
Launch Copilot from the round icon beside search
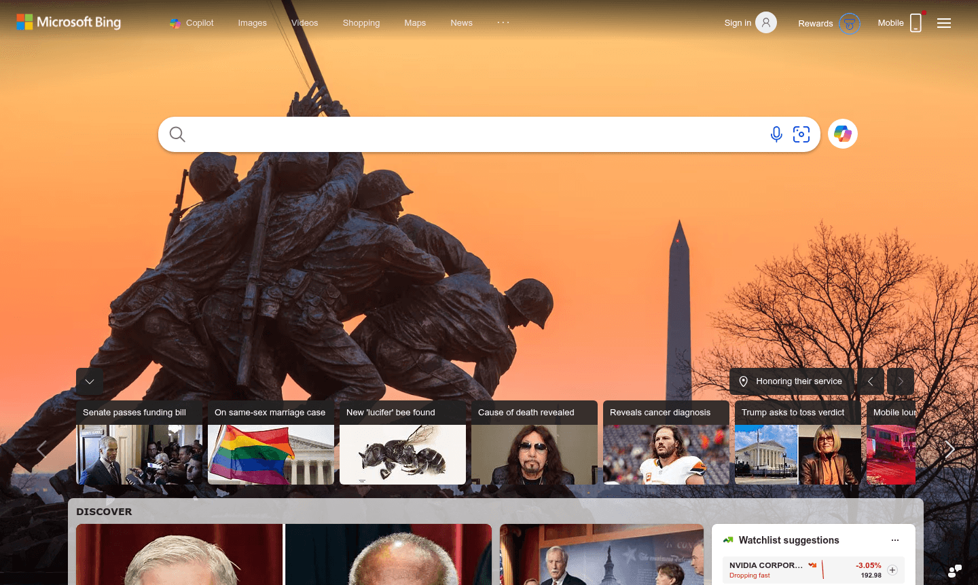click(842, 134)
